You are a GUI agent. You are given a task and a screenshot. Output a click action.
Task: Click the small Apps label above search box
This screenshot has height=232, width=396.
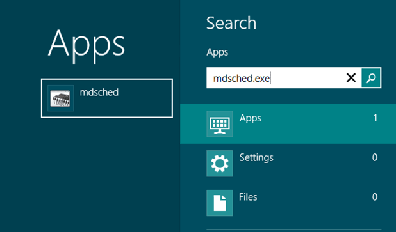pos(217,52)
